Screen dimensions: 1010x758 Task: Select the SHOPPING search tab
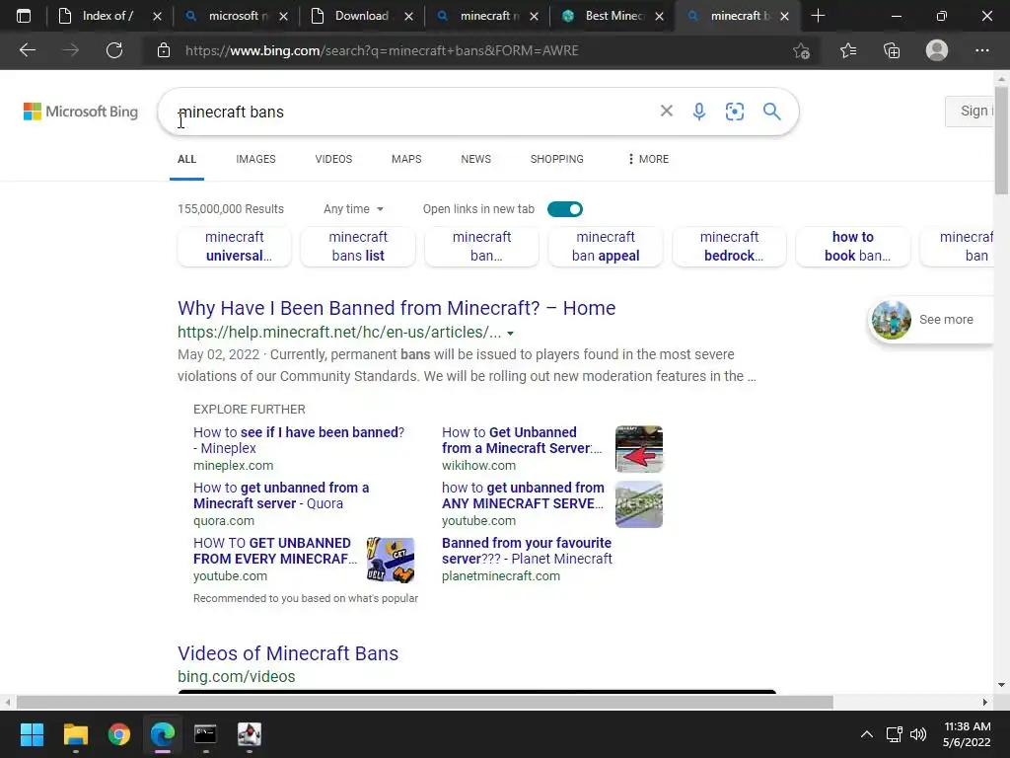[x=557, y=159]
